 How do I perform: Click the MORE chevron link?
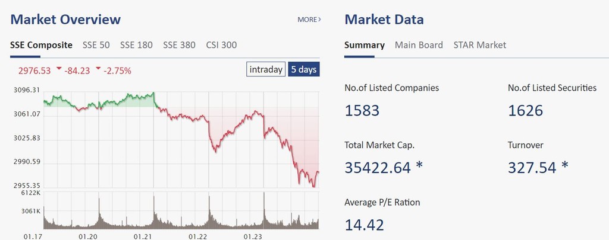(309, 20)
